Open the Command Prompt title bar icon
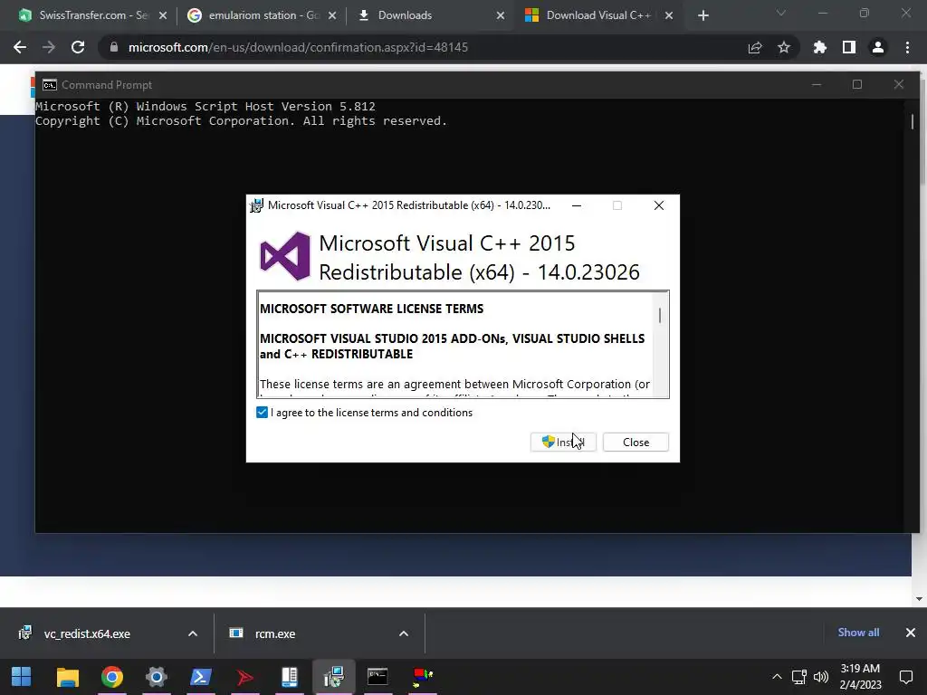927x695 pixels. click(x=50, y=85)
